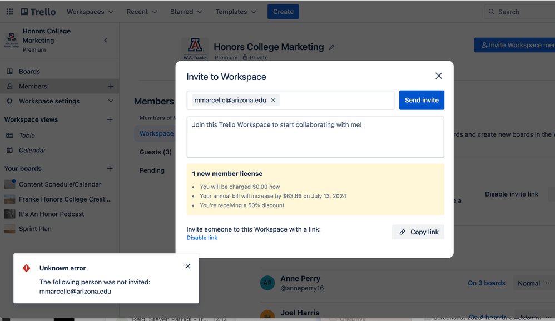Expand the Recent dropdown
The width and height of the screenshot is (555, 321).
point(142,12)
